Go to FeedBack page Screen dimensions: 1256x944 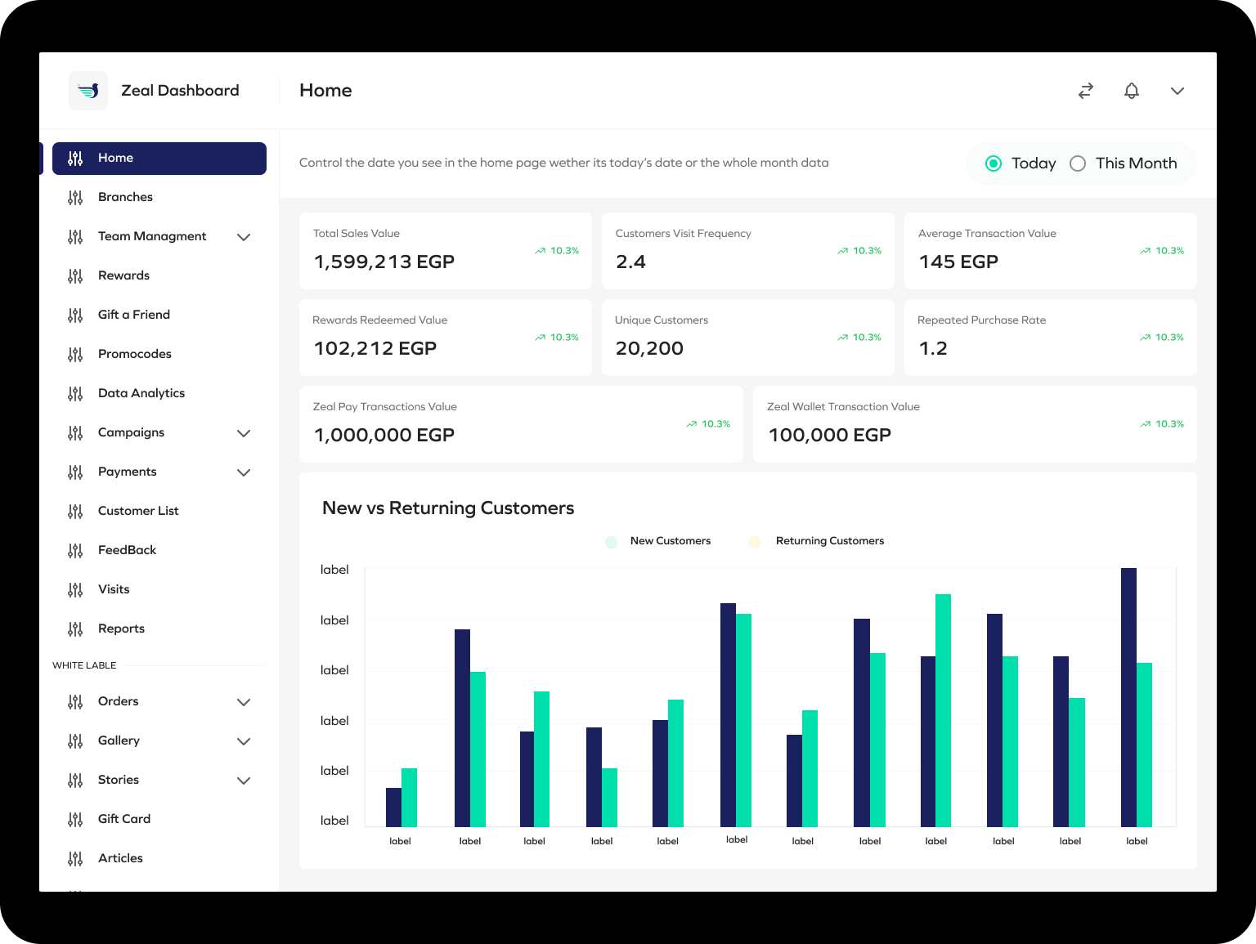[x=159, y=551]
